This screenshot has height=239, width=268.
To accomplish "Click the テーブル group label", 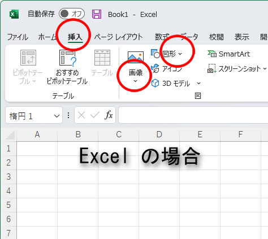I will [63, 96].
